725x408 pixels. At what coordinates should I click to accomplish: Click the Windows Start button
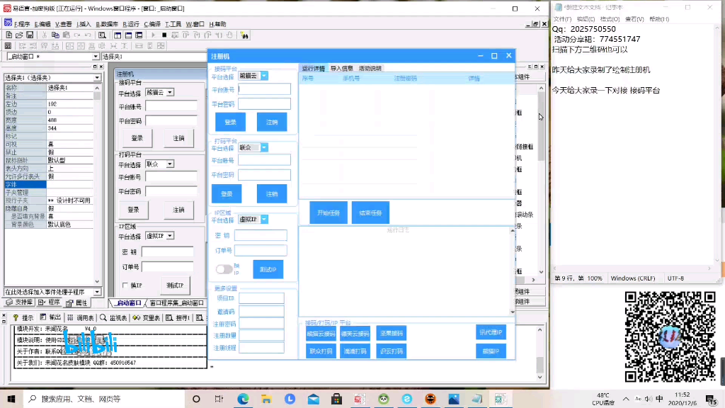pyautogui.click(x=11, y=399)
